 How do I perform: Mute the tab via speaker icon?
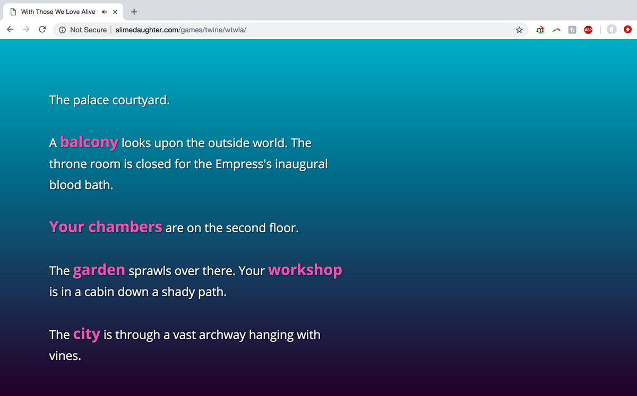click(104, 12)
